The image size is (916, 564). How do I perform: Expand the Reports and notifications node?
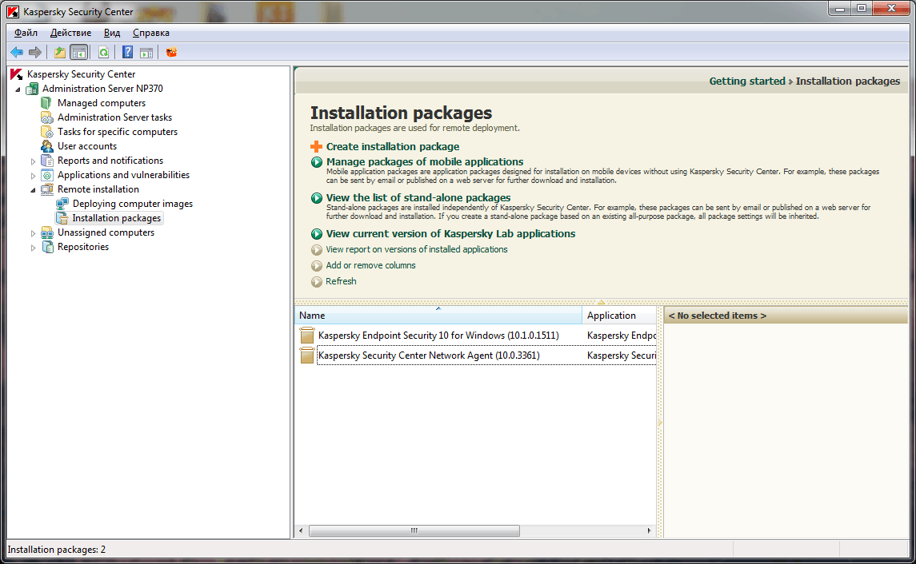point(33,161)
